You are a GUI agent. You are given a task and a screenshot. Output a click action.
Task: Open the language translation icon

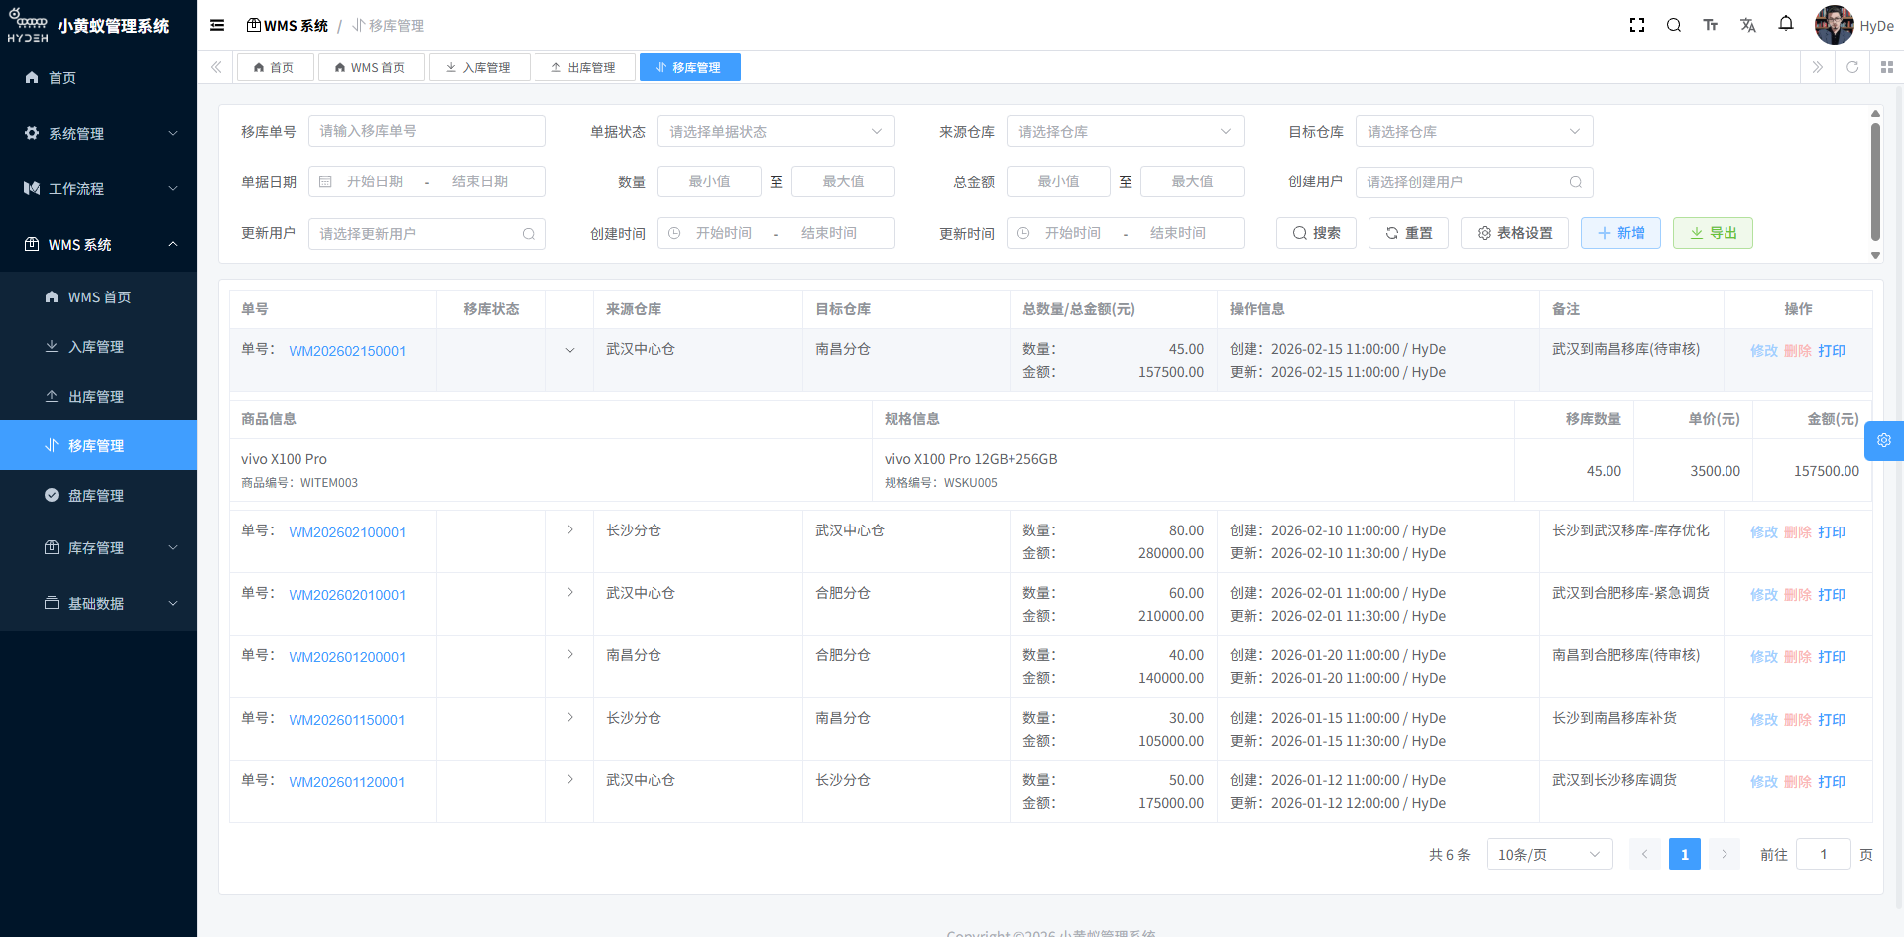(1748, 25)
